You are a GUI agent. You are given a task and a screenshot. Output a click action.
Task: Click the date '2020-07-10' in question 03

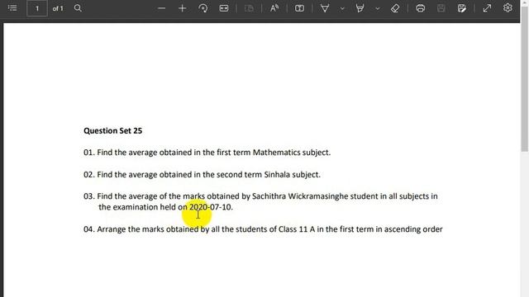coord(210,207)
